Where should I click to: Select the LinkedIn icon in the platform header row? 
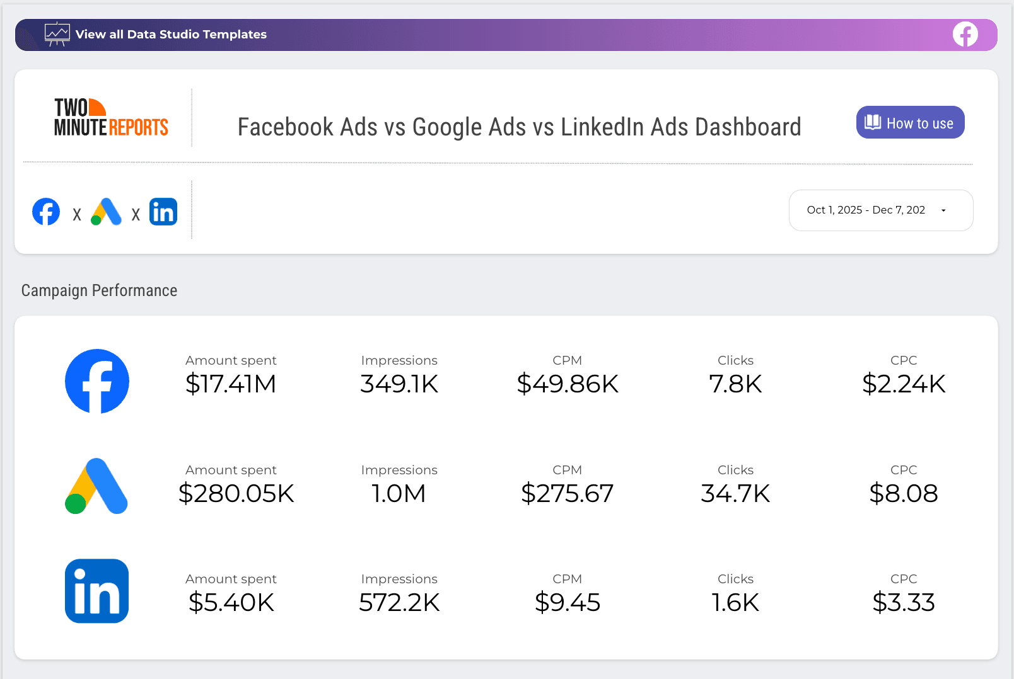click(x=163, y=212)
